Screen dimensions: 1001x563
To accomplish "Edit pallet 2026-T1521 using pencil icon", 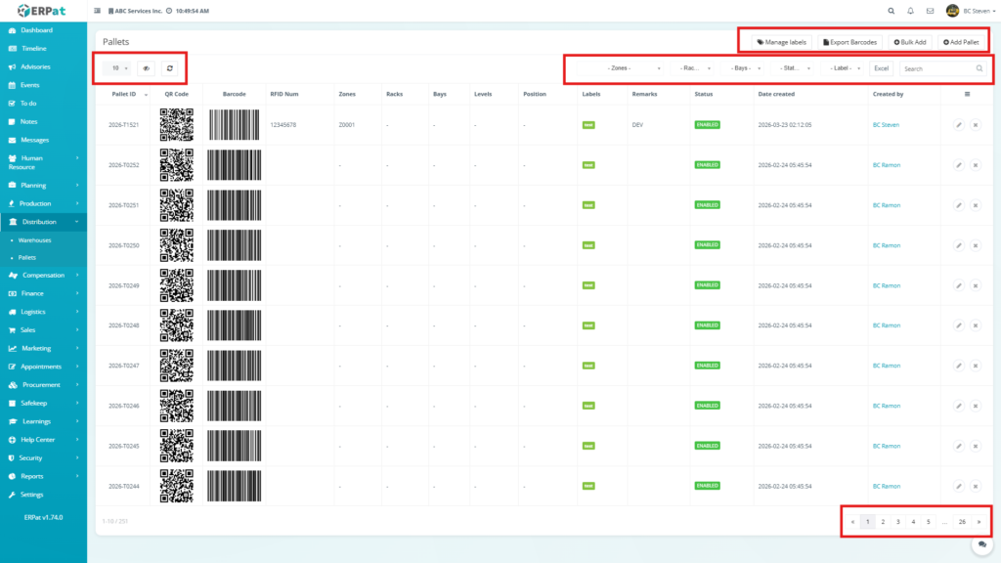I will tap(959, 125).
